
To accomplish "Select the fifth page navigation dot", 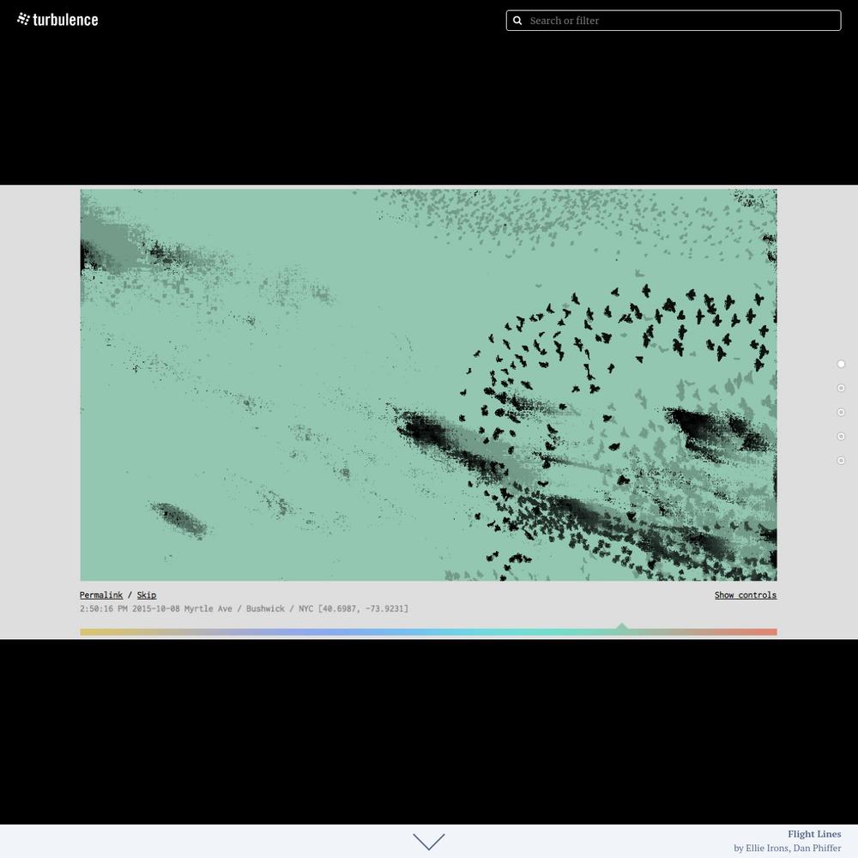I will [x=841, y=460].
